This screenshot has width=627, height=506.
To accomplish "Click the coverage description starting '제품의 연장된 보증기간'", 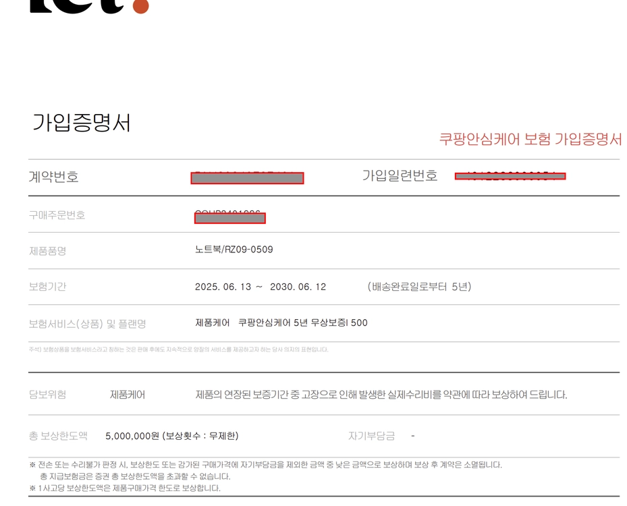I will click(x=381, y=395).
